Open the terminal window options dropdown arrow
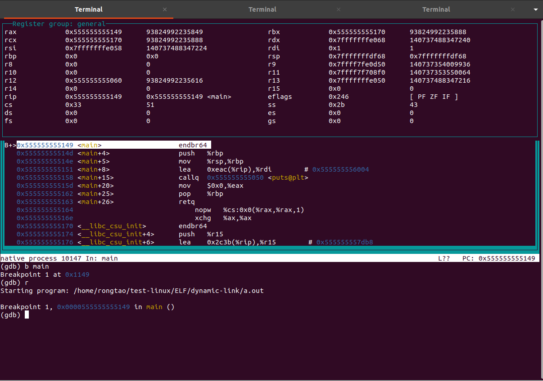 [535, 9]
